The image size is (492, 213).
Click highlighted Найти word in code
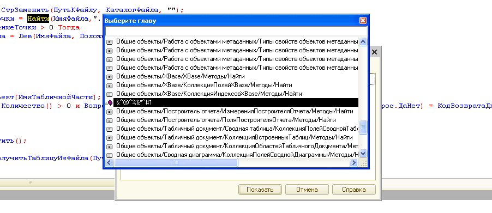point(38,19)
